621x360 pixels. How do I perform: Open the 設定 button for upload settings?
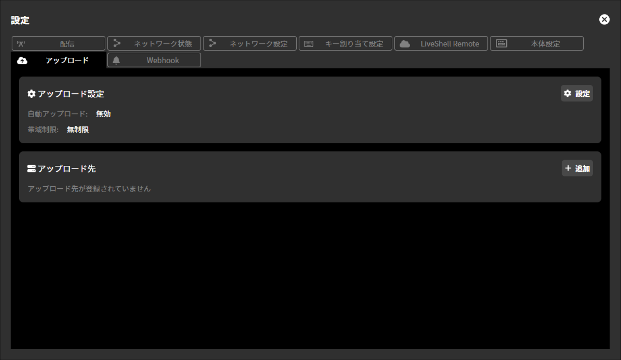coord(576,94)
